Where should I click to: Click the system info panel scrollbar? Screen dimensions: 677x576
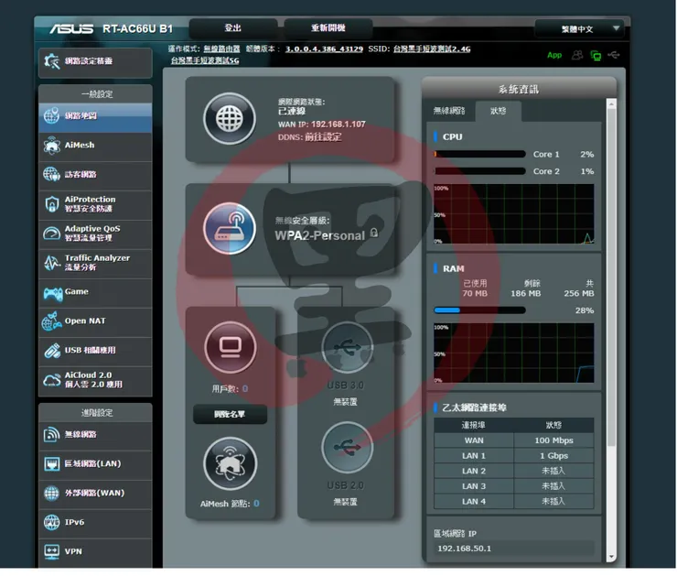(x=611, y=277)
